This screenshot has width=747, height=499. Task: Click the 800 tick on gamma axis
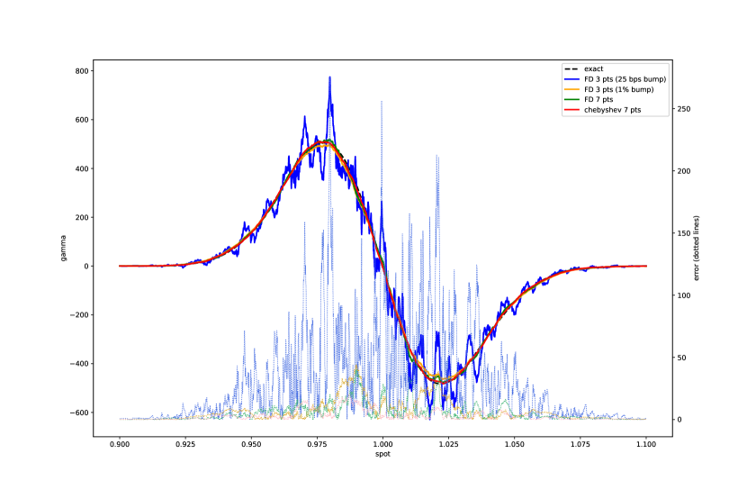[x=82, y=71]
